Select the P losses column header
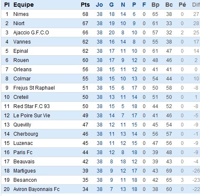 (x=134, y=5)
